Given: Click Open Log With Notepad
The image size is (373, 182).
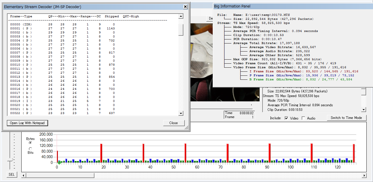Looking at the screenshot, I should 27,123.
